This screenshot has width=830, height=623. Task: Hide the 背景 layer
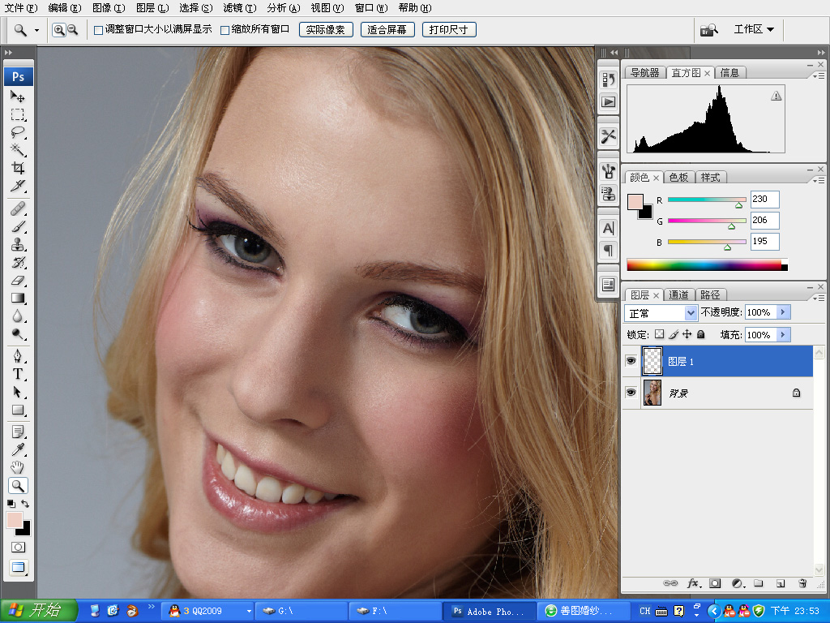pos(631,393)
